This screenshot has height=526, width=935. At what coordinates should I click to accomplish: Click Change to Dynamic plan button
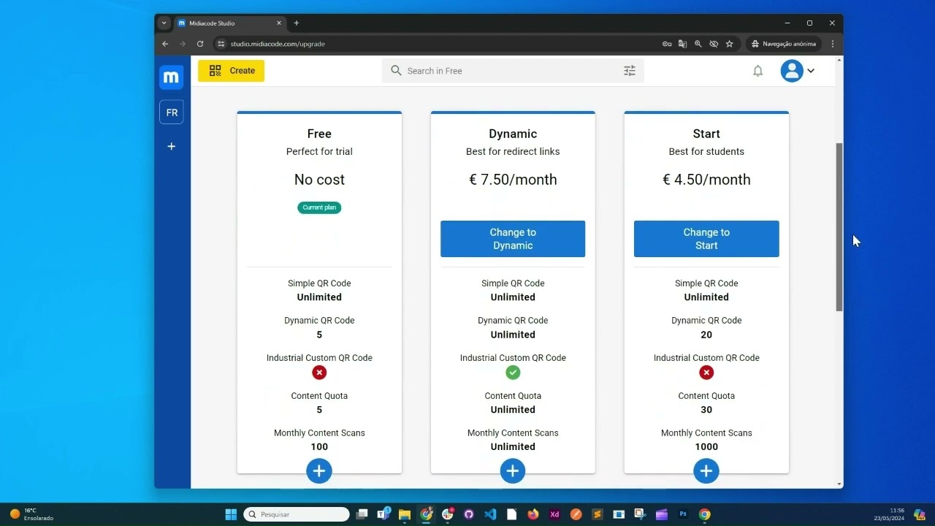[x=513, y=239]
